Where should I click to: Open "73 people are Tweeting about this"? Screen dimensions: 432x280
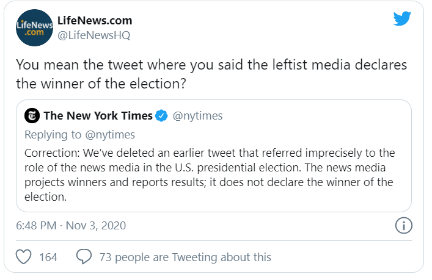point(184,257)
